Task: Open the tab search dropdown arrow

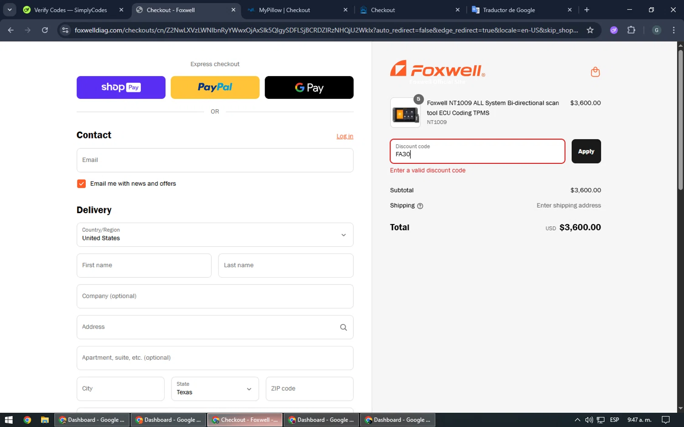Action: 10,10
